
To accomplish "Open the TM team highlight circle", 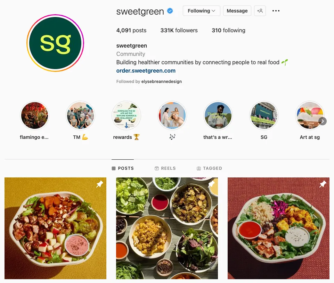I will pyautogui.click(x=80, y=116).
